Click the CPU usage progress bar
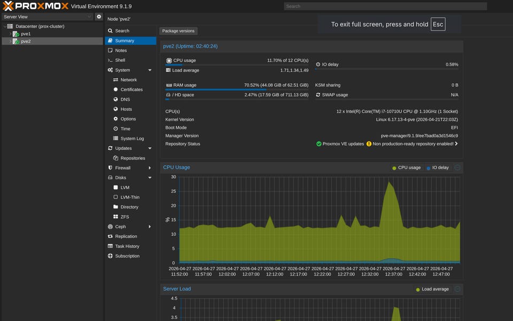Screen dimensions: 513x321 pos(237,65)
